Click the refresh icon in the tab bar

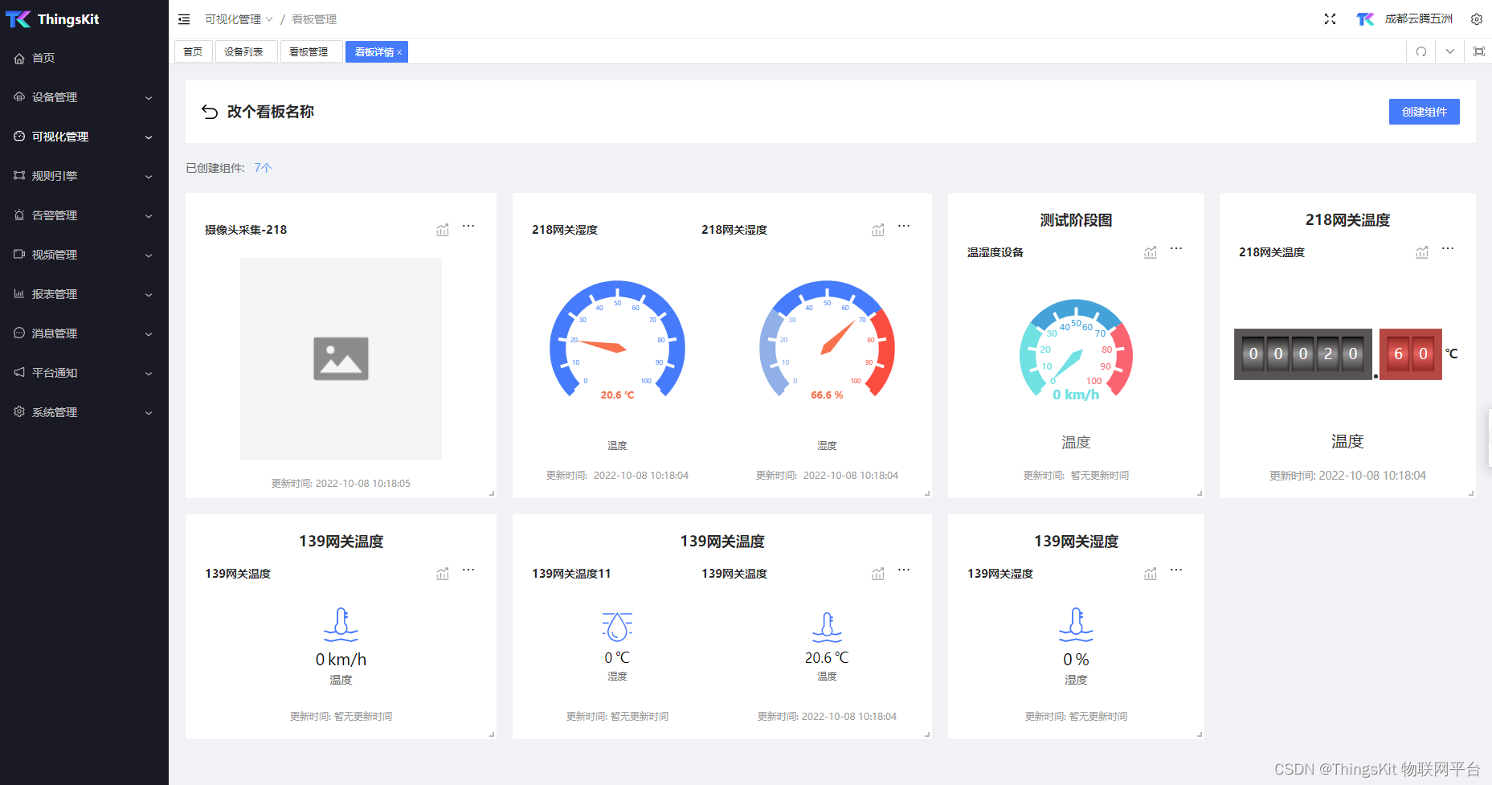pos(1421,51)
